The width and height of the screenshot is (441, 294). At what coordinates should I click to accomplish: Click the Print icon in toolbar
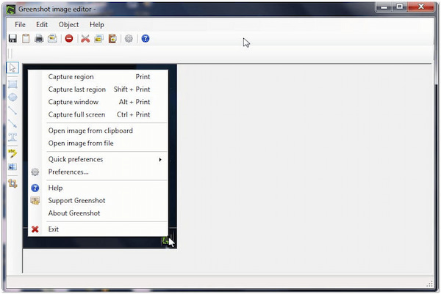pos(39,38)
